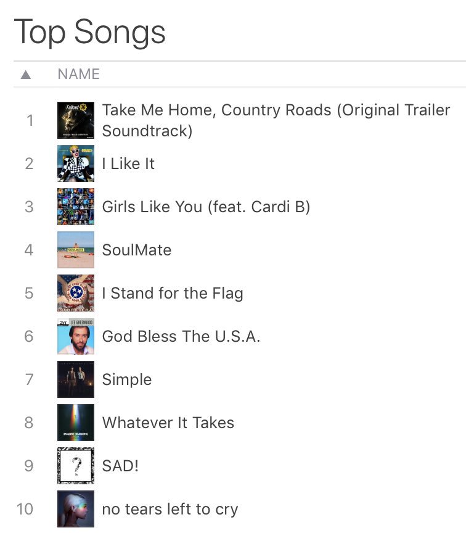Select the song I Like It

point(128,164)
